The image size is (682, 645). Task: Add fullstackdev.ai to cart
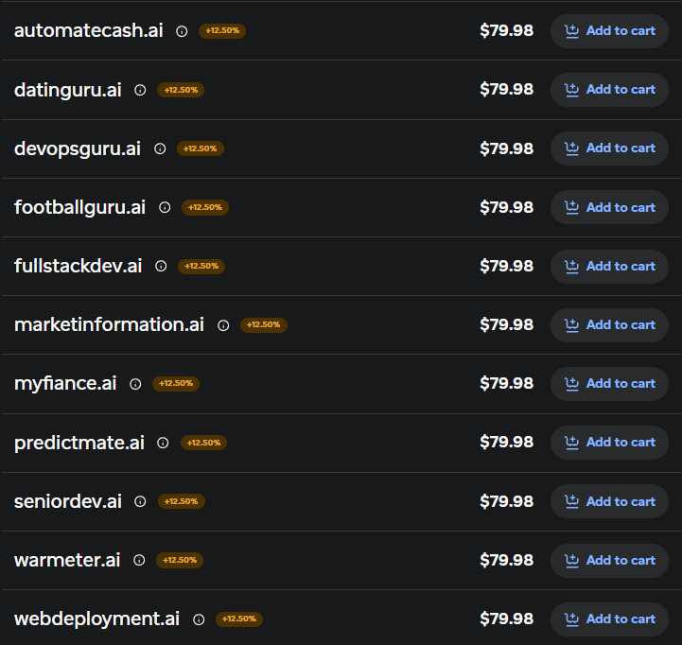tap(609, 266)
